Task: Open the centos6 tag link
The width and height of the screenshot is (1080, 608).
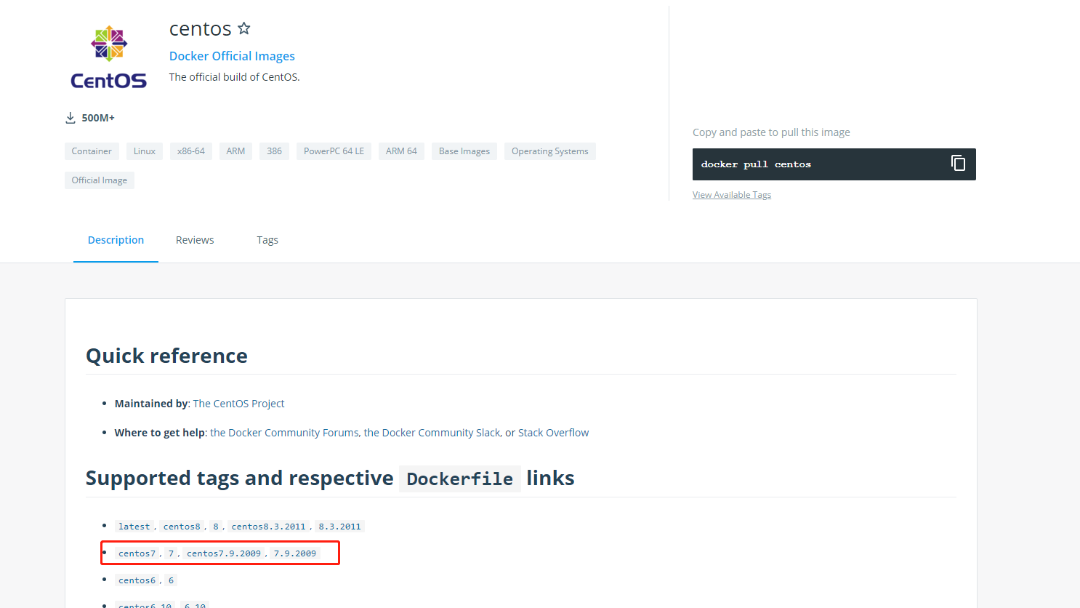Action: tap(137, 580)
